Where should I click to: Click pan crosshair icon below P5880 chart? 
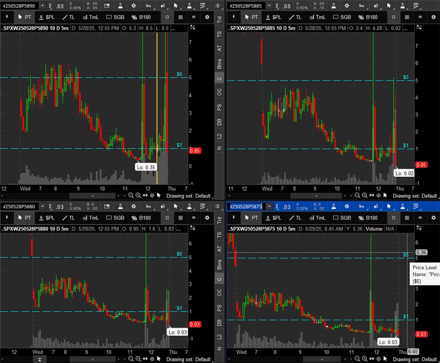[x=152, y=359]
